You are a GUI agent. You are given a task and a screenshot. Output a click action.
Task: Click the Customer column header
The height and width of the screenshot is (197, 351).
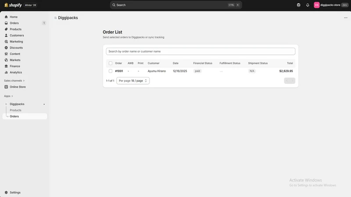pyautogui.click(x=154, y=63)
